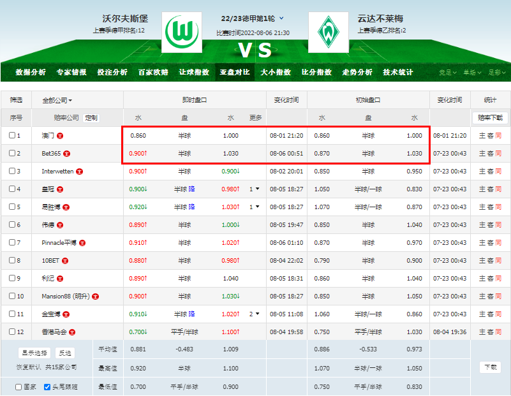The height and width of the screenshot is (396, 511).
Task: Click the 定制 customize button
Action: (x=91, y=118)
